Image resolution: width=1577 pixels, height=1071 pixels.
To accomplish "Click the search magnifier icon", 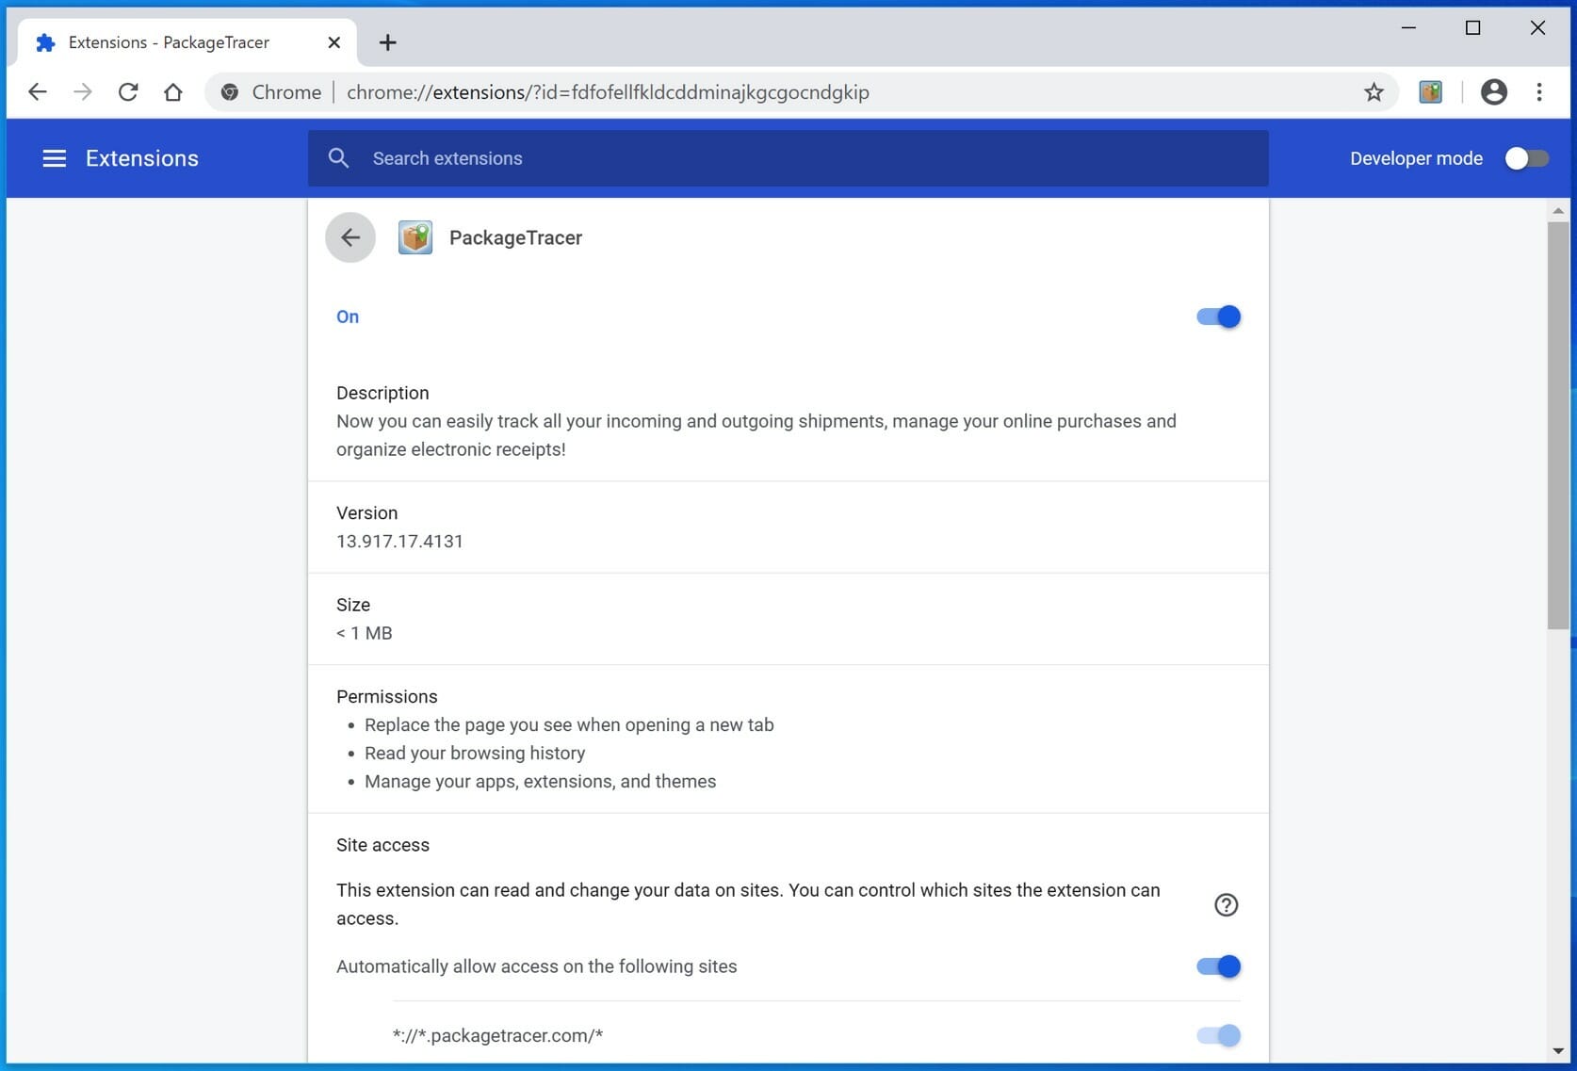I will pyautogui.click(x=338, y=158).
